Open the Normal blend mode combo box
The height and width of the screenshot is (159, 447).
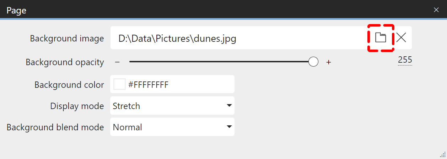pyautogui.click(x=167, y=127)
